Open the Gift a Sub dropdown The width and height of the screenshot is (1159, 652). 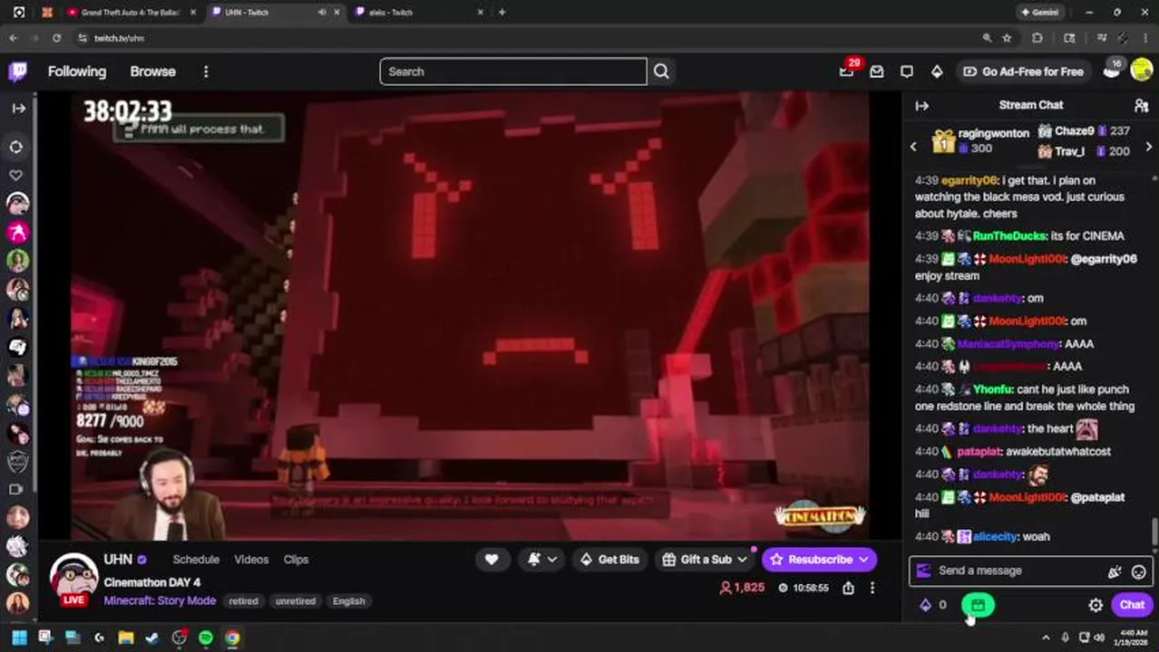705,560
